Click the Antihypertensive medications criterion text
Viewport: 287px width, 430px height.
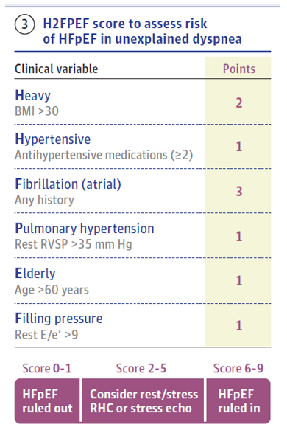(x=104, y=155)
